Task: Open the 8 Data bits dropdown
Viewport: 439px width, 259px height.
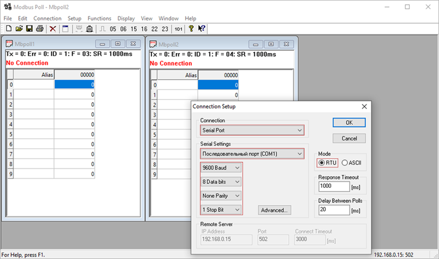Action: pos(221,181)
